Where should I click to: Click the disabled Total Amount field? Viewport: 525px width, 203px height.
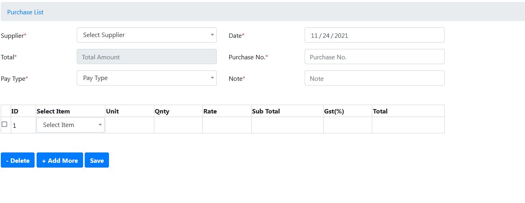(x=146, y=57)
